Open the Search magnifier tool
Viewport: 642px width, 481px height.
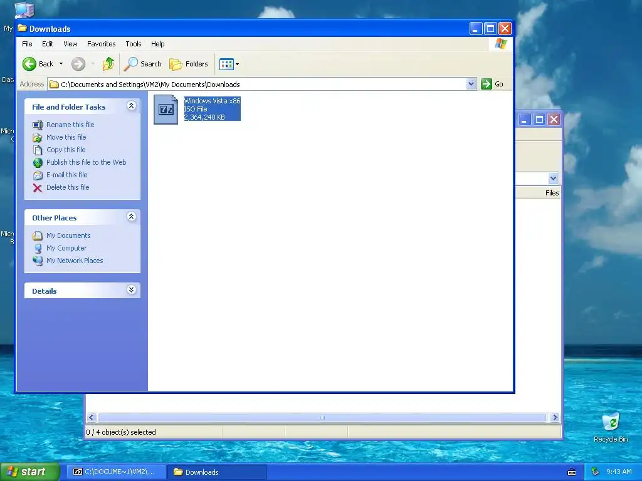[143, 64]
